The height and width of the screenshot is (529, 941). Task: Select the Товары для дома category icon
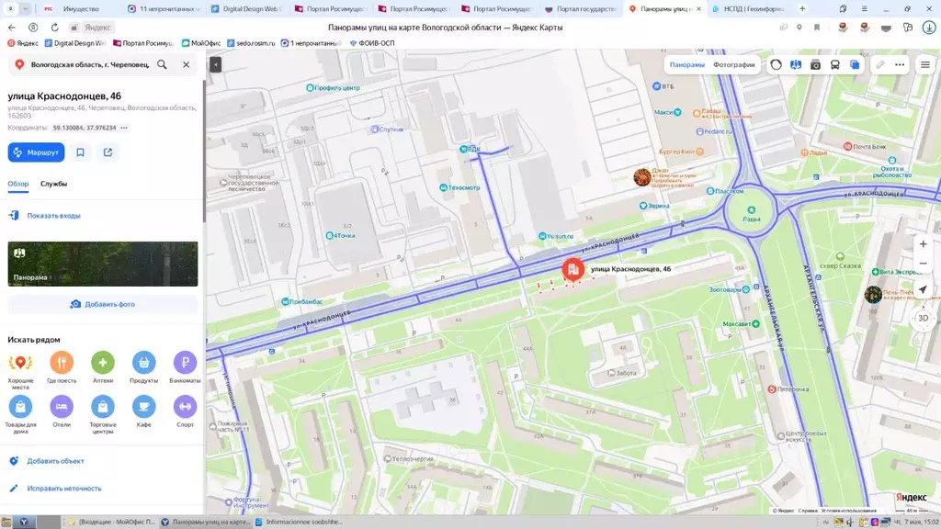click(20, 407)
